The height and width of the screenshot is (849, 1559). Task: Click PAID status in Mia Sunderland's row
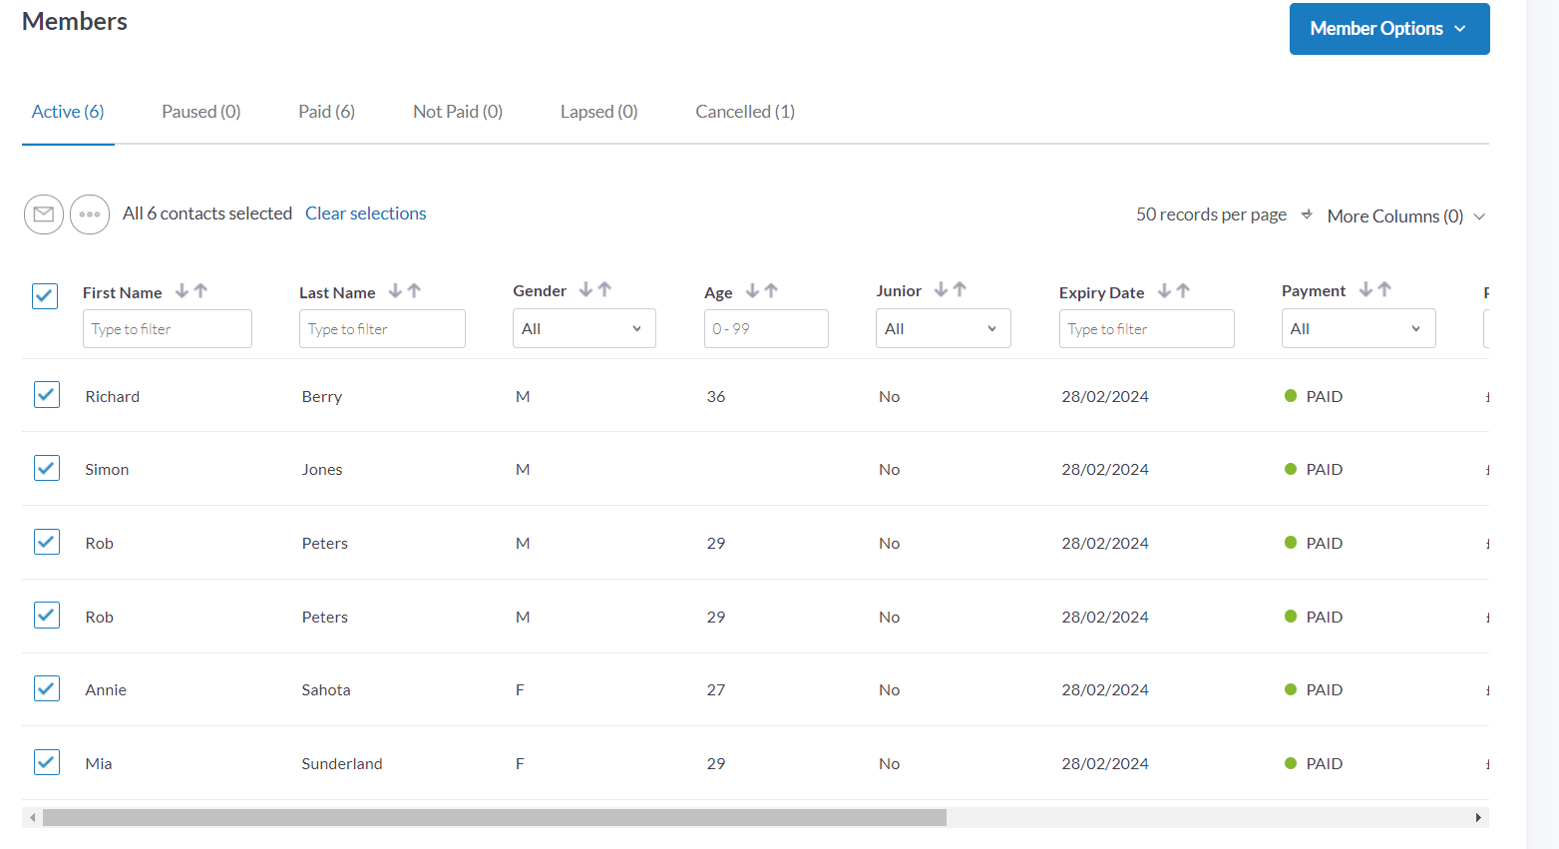(1314, 763)
